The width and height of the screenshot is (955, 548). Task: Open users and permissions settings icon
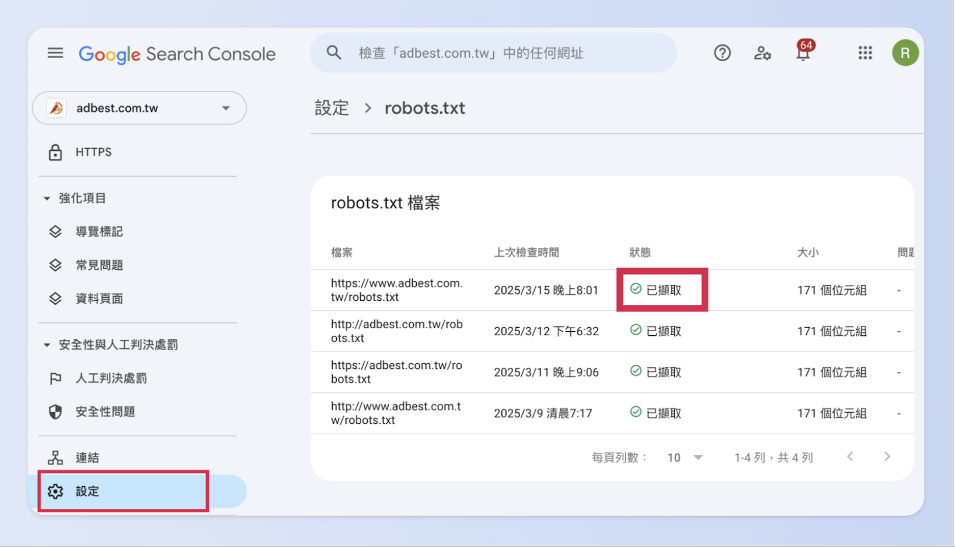coord(762,53)
